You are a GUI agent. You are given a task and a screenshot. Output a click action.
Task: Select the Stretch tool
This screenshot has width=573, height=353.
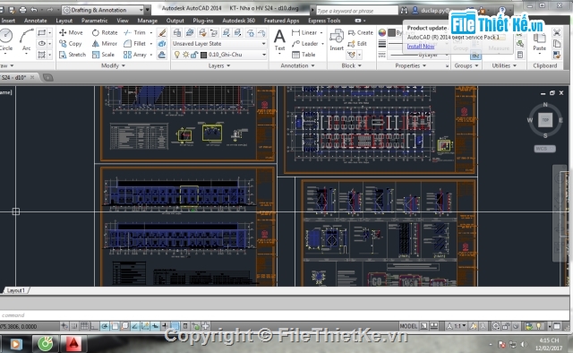tap(73, 55)
